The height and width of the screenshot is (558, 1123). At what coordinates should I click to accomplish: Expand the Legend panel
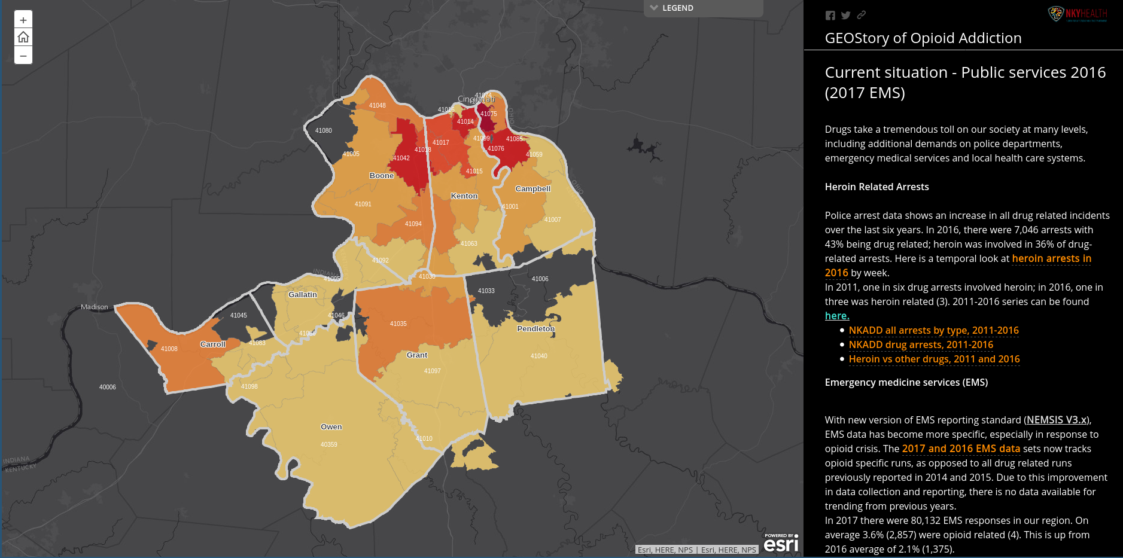[703, 8]
